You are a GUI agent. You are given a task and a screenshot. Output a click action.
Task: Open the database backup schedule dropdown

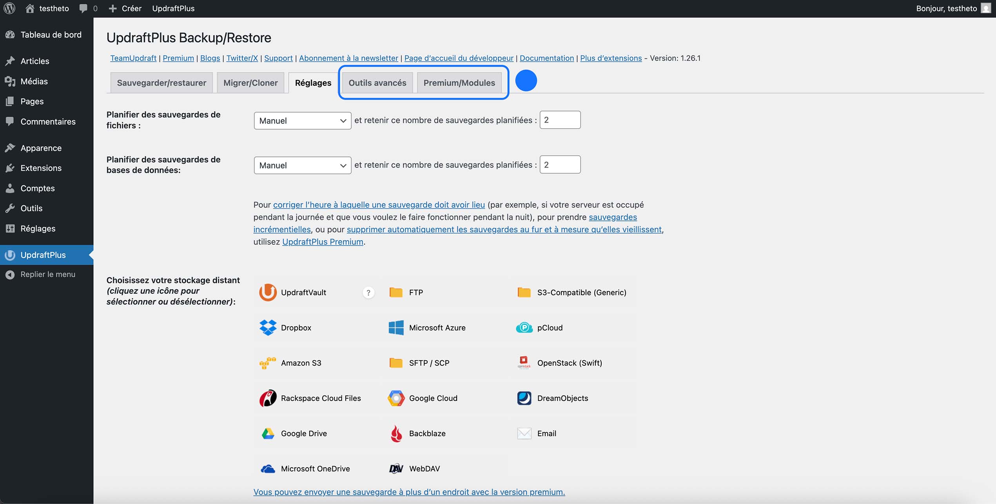(x=302, y=165)
